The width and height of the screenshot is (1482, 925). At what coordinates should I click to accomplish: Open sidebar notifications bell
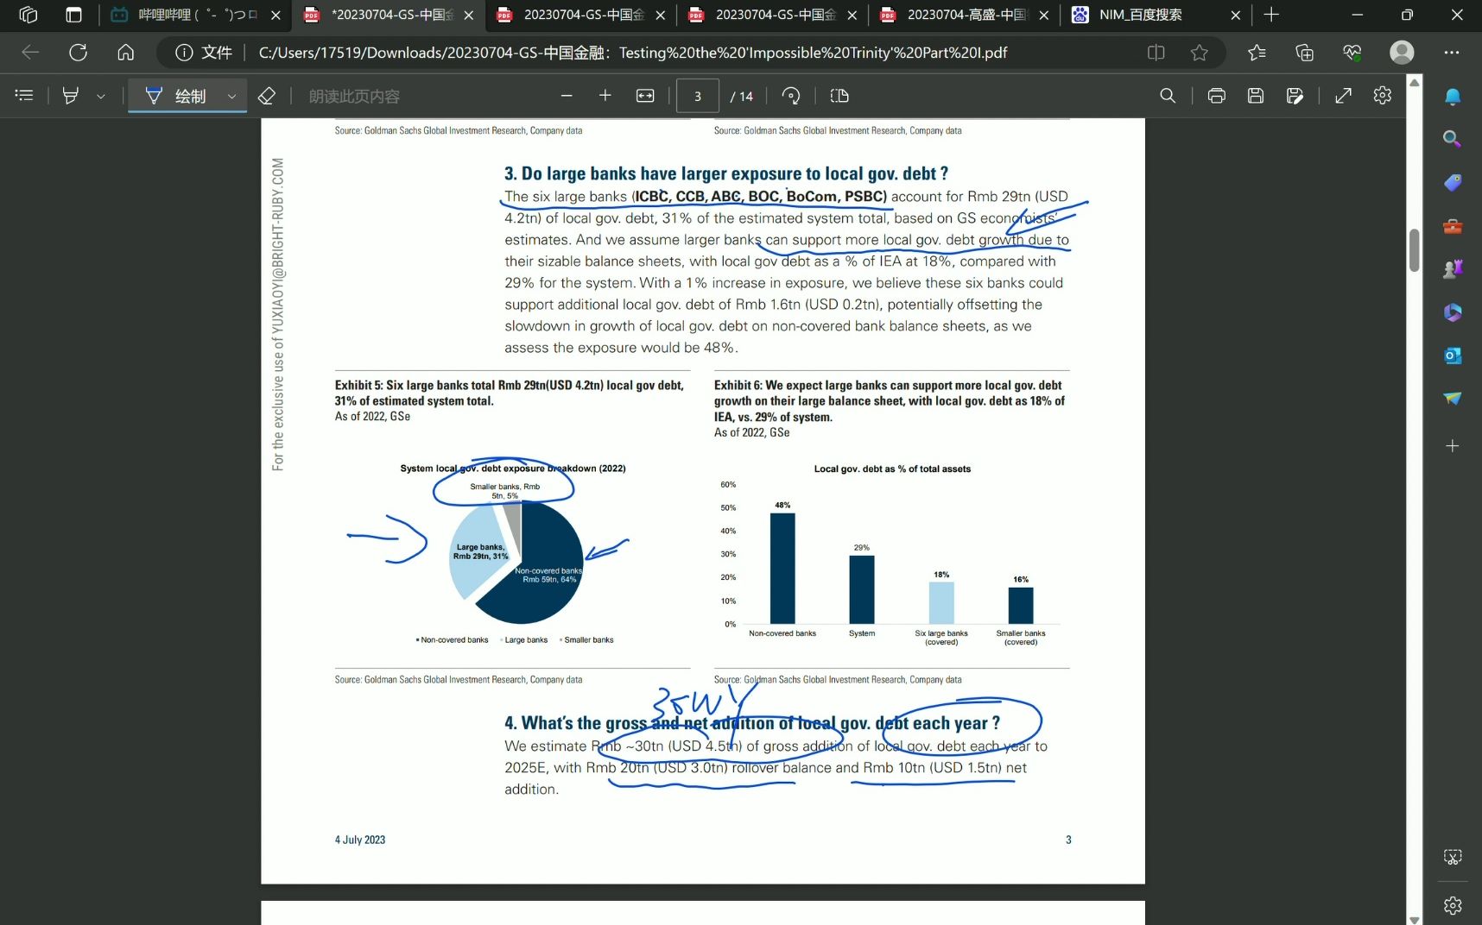(x=1453, y=97)
